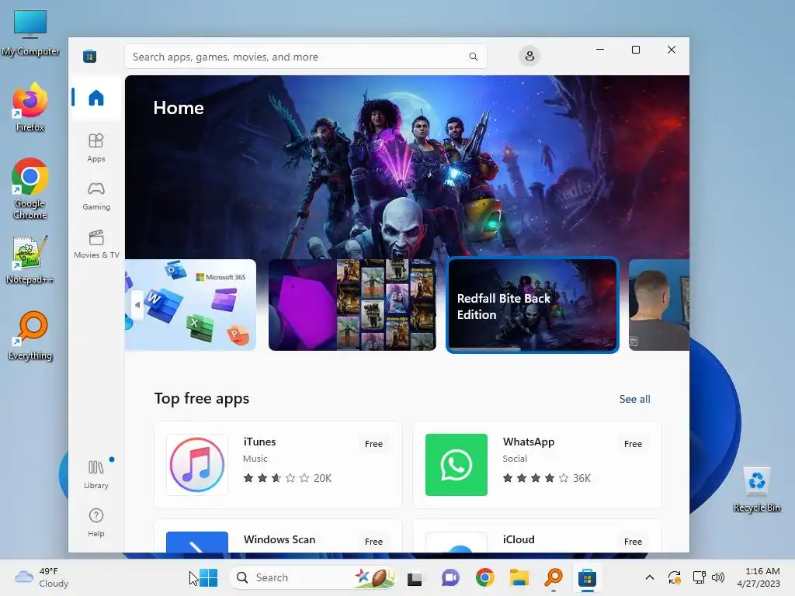The image size is (795, 596).
Task: Click the sync update tray icon
Action: pyautogui.click(x=675, y=577)
